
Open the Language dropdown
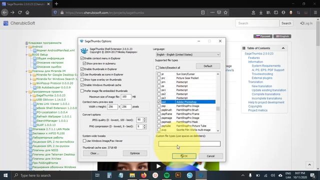pos(188,54)
